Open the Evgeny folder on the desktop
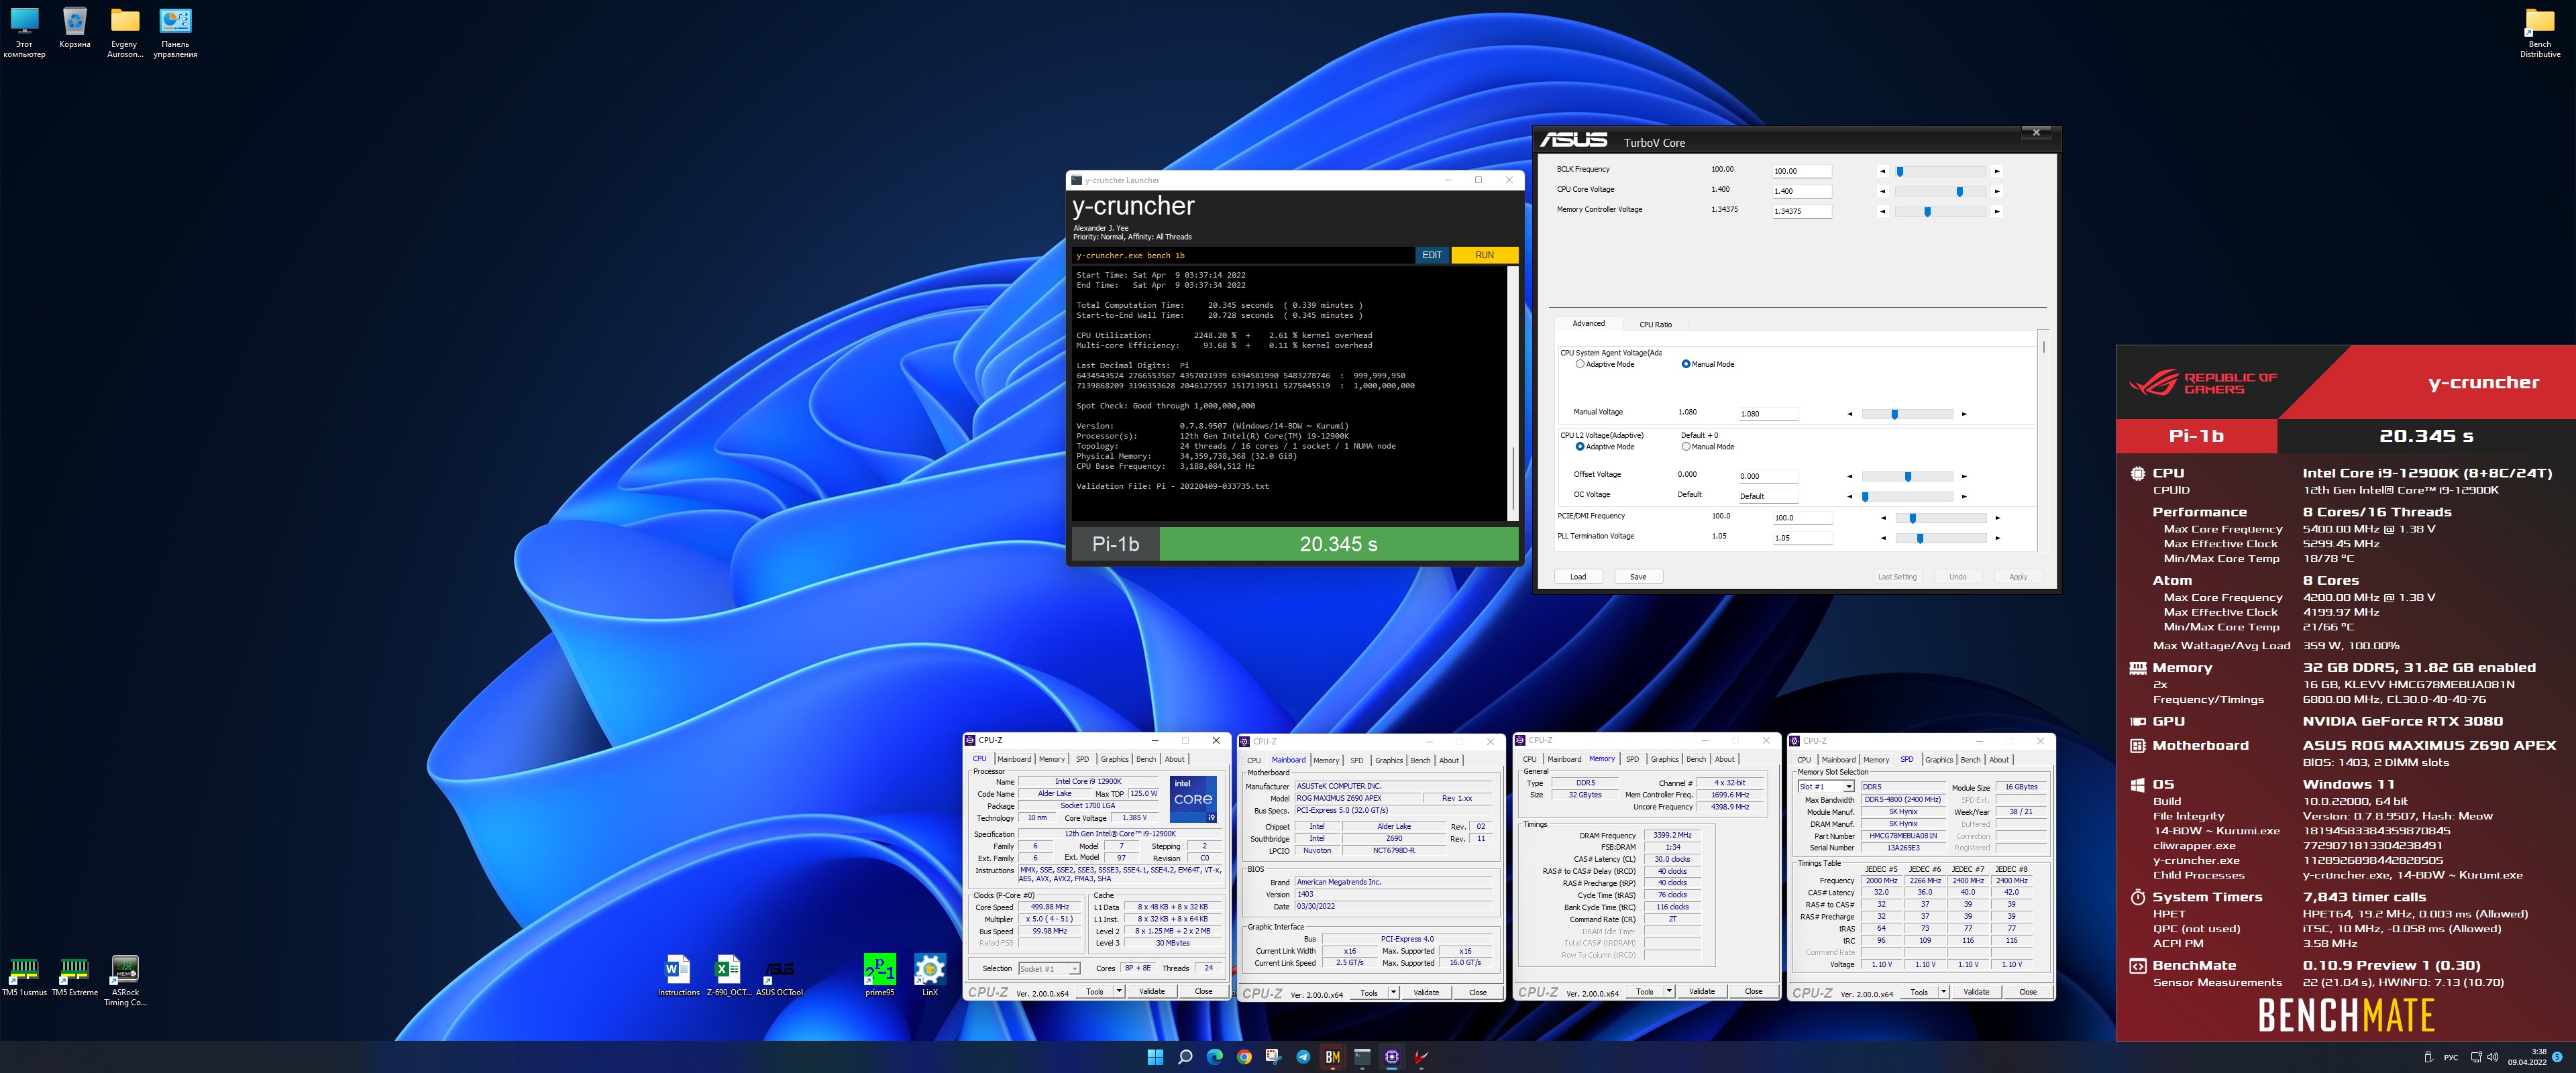 [125, 33]
